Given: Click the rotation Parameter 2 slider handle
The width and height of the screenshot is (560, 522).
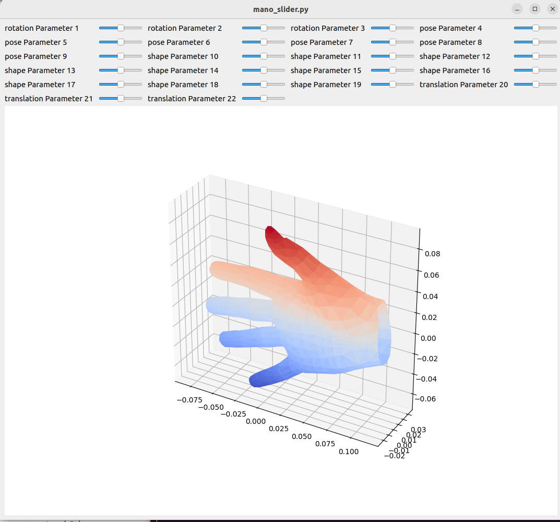Looking at the screenshot, I should tap(264, 28).
